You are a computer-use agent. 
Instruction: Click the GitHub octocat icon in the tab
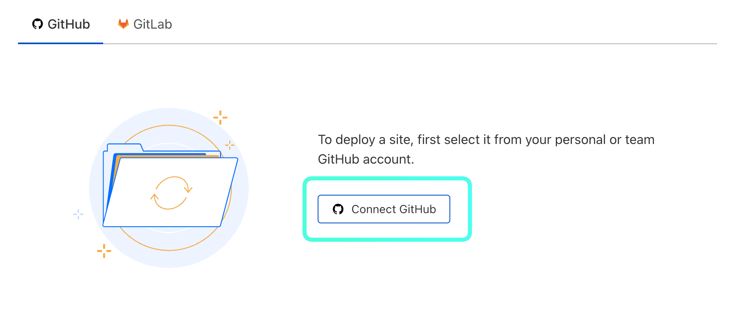coord(38,24)
